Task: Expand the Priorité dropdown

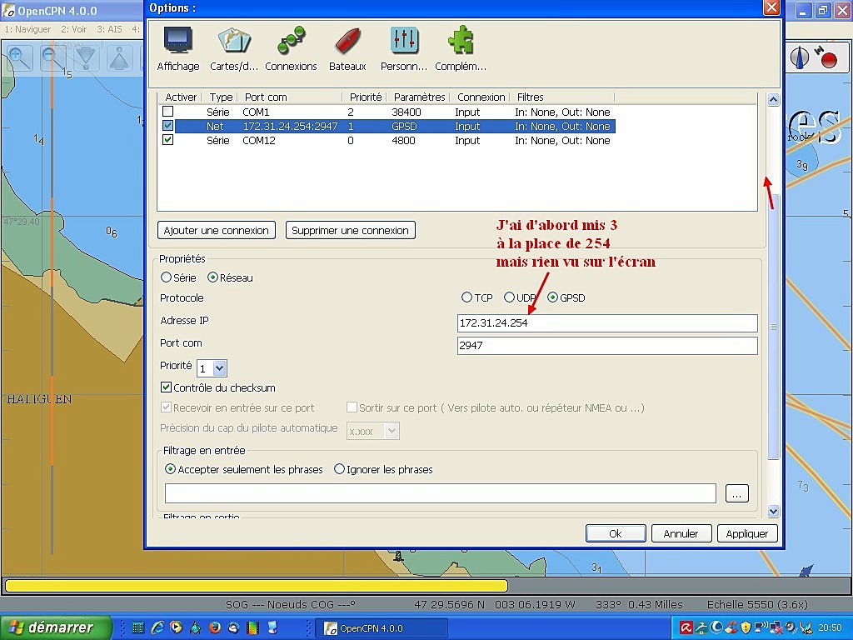Action: [219, 368]
